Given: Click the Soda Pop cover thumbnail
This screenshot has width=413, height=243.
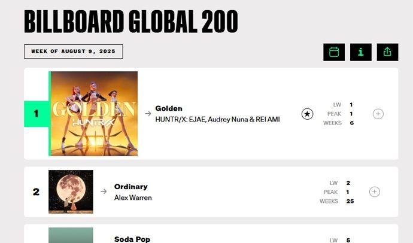Looking at the screenshot, I should coord(71,235).
